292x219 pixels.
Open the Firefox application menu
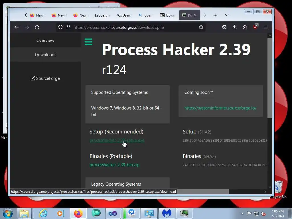[x=265, y=27]
